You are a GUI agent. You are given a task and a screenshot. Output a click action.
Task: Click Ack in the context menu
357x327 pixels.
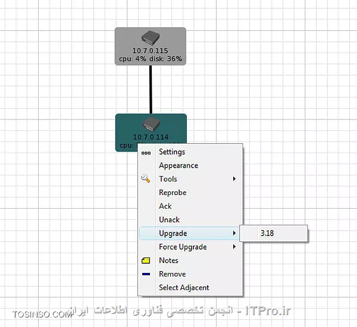tap(190, 206)
